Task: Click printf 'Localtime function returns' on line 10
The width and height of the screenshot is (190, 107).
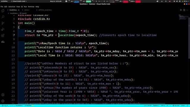Action: pyautogui.click(x=61, y=47)
